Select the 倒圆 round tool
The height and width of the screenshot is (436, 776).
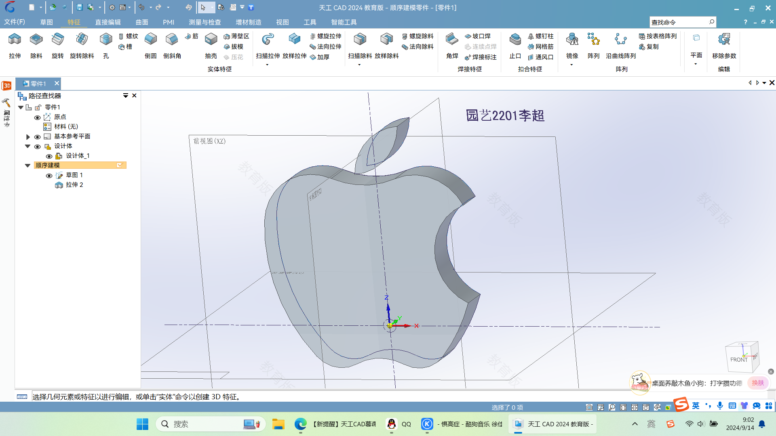(151, 46)
